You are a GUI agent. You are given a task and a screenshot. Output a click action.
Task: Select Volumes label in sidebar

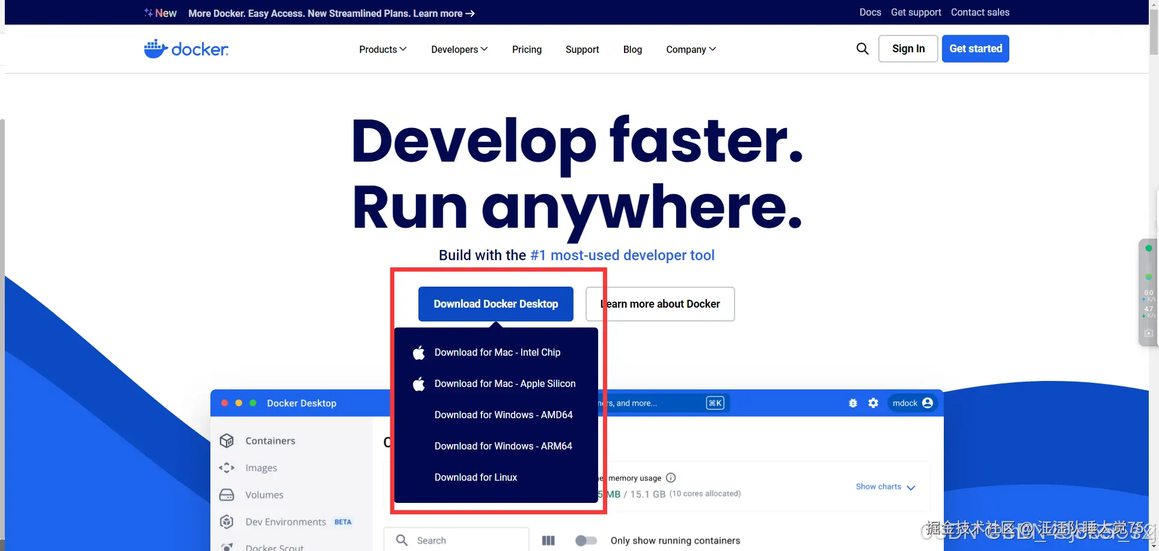265,495
